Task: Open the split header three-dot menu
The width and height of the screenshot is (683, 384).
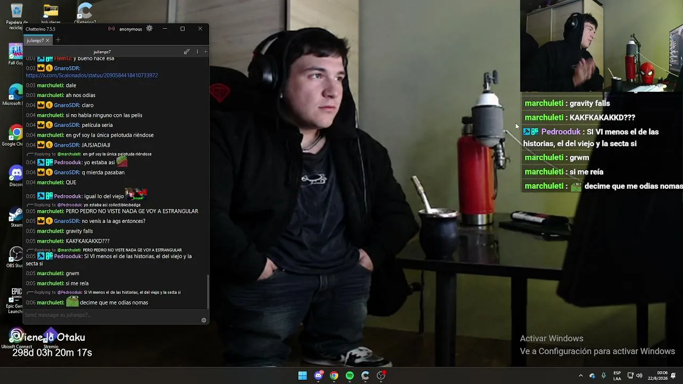Action: pos(197,52)
